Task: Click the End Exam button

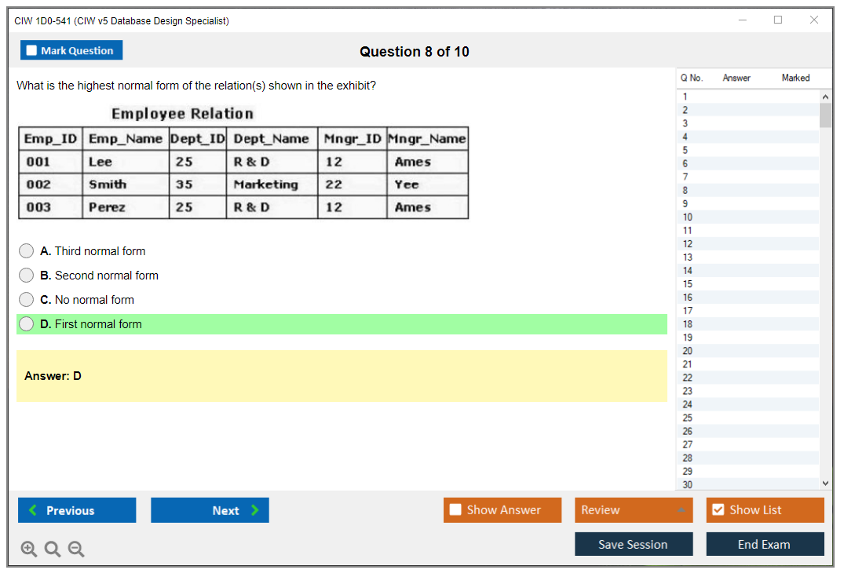Action: (765, 544)
